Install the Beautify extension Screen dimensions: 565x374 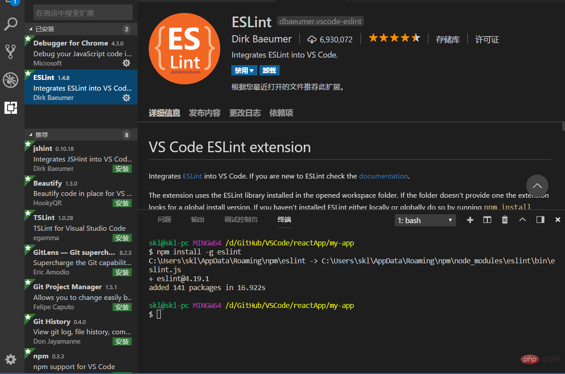(x=122, y=203)
